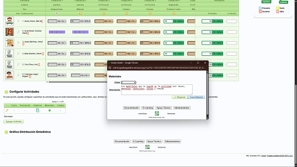This screenshot has width=297, height=167.
Task: Click the 'Legal' link in footer
Action: pos(264,156)
